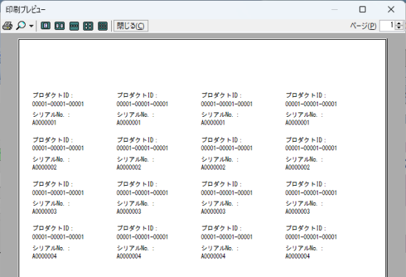
Task: Click serial A0000002 in last column
Action: click(x=298, y=167)
